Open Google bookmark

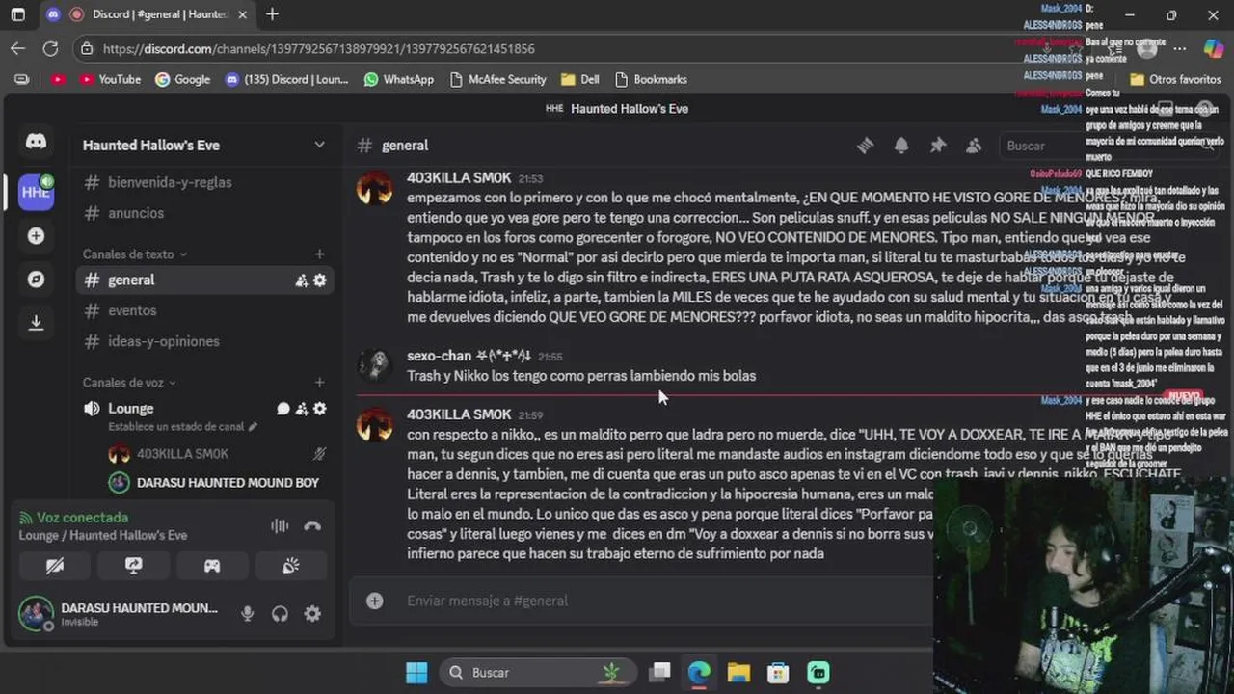click(x=183, y=80)
